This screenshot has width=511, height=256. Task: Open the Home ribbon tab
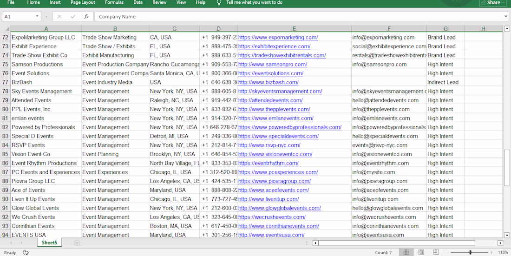(33, 2)
